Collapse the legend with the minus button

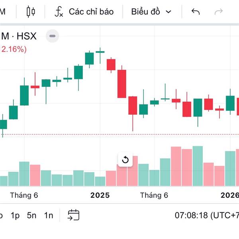coord(53,37)
